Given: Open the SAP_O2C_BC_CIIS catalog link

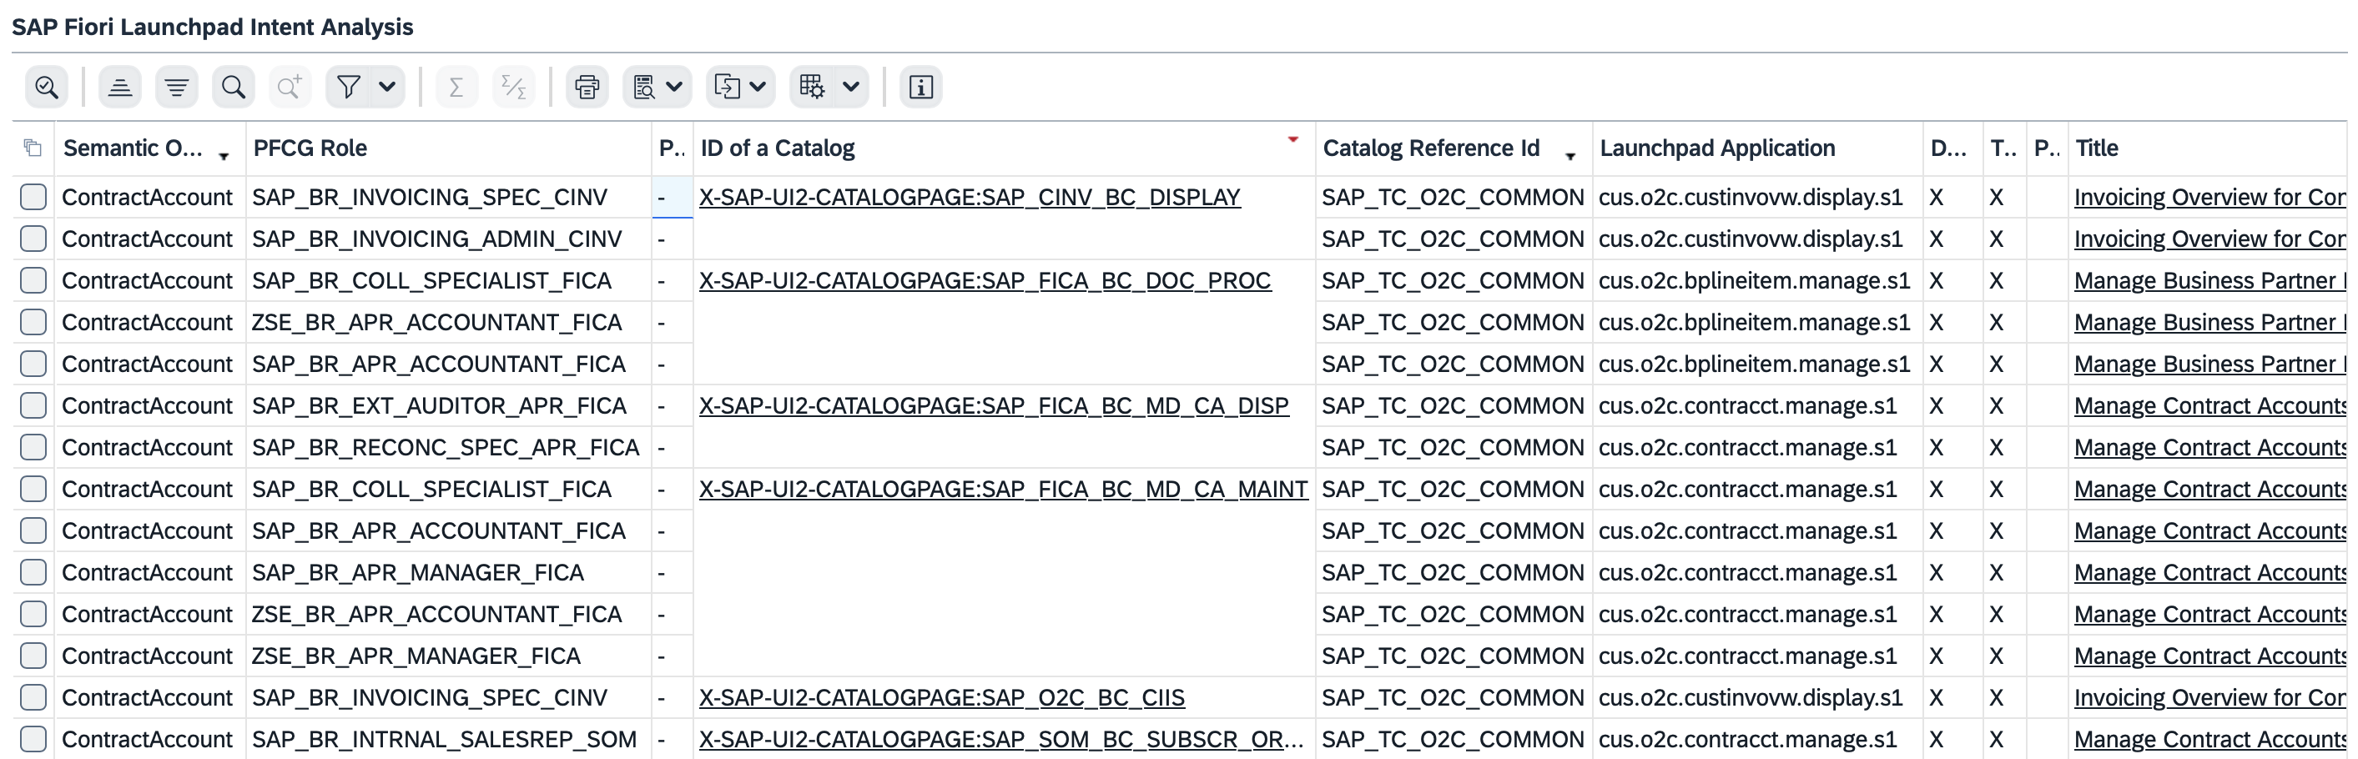Looking at the screenshot, I should click(x=942, y=697).
